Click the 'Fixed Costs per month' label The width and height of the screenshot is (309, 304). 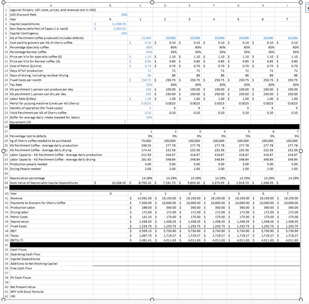pos(26,80)
